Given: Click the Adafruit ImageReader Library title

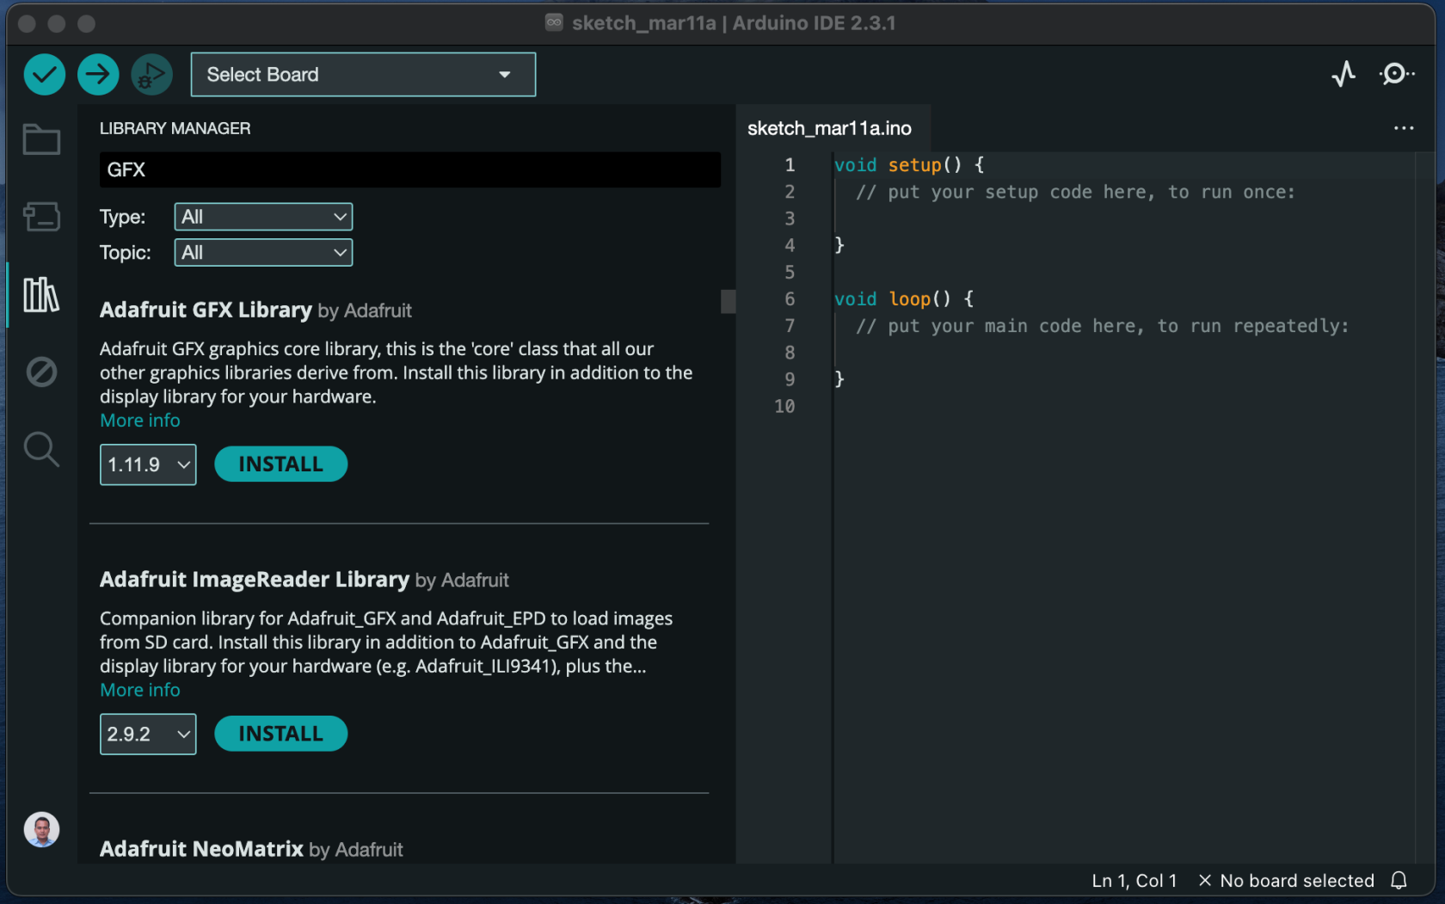Looking at the screenshot, I should tap(255, 579).
